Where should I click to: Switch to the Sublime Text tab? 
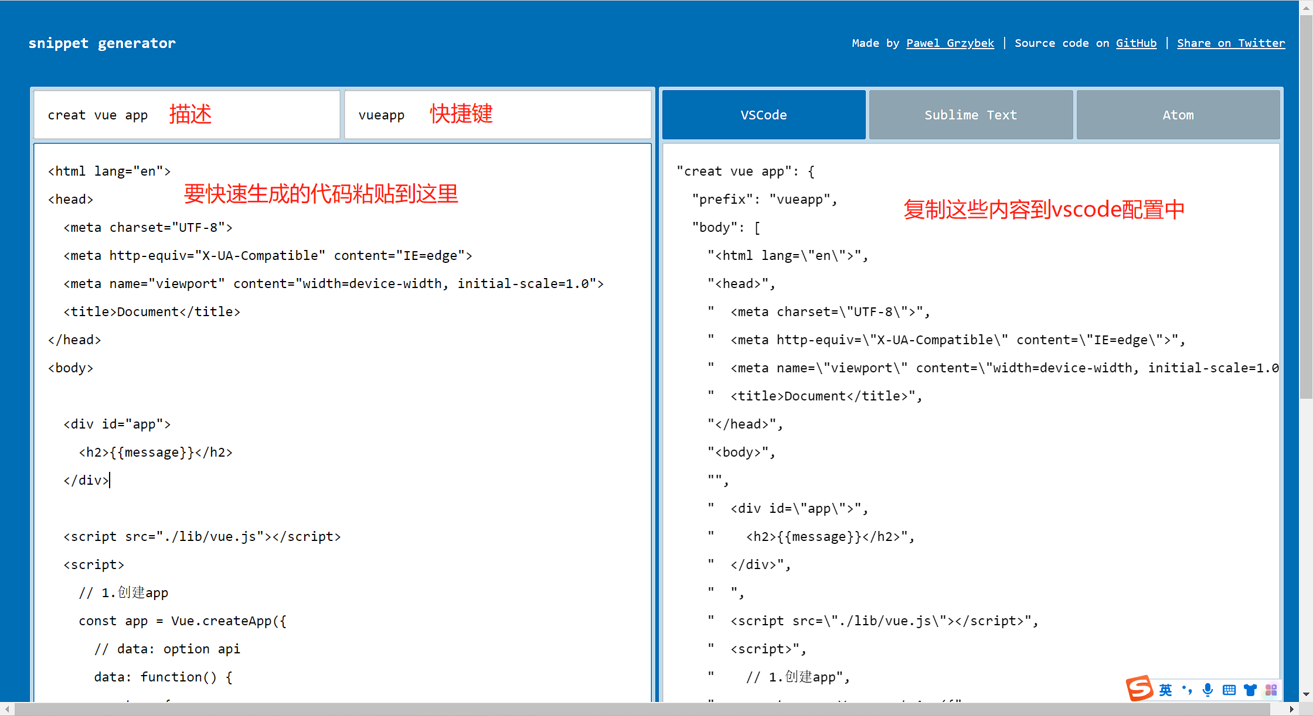click(971, 115)
